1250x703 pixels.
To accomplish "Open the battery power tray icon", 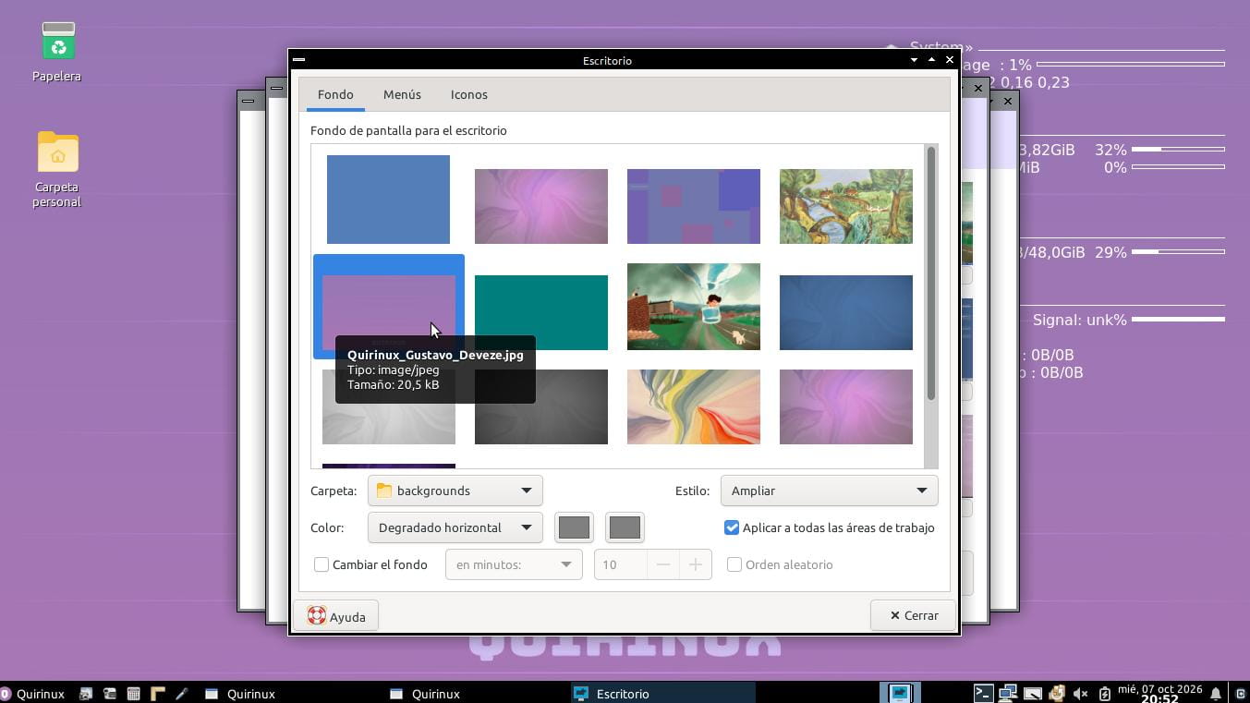I will click(1104, 694).
